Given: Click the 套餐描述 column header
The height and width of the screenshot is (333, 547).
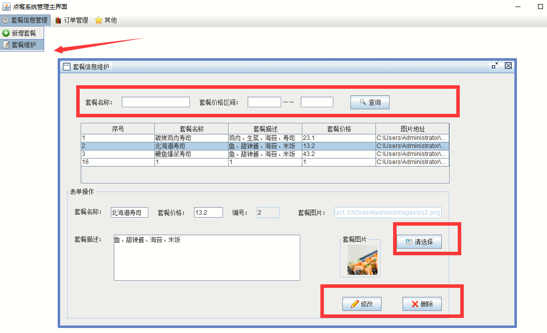Looking at the screenshot, I should click(265, 129).
